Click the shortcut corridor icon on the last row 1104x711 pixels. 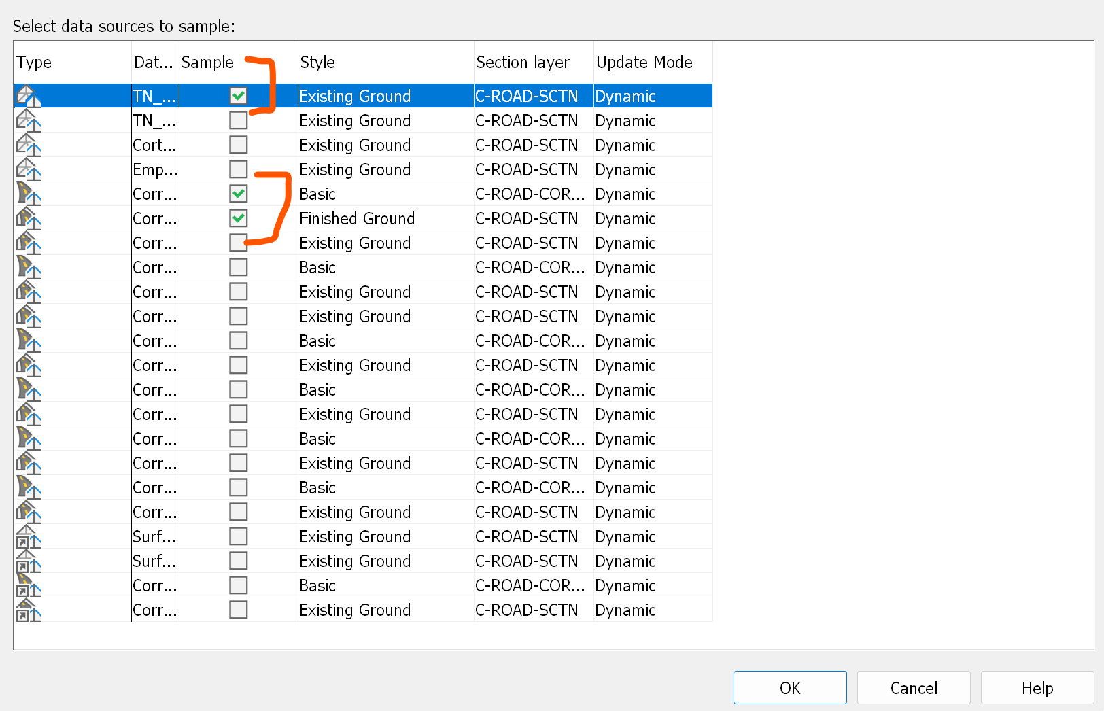click(x=27, y=610)
